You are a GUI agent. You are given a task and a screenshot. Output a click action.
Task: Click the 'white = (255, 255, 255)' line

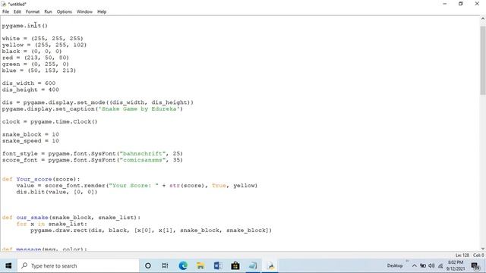coord(43,39)
